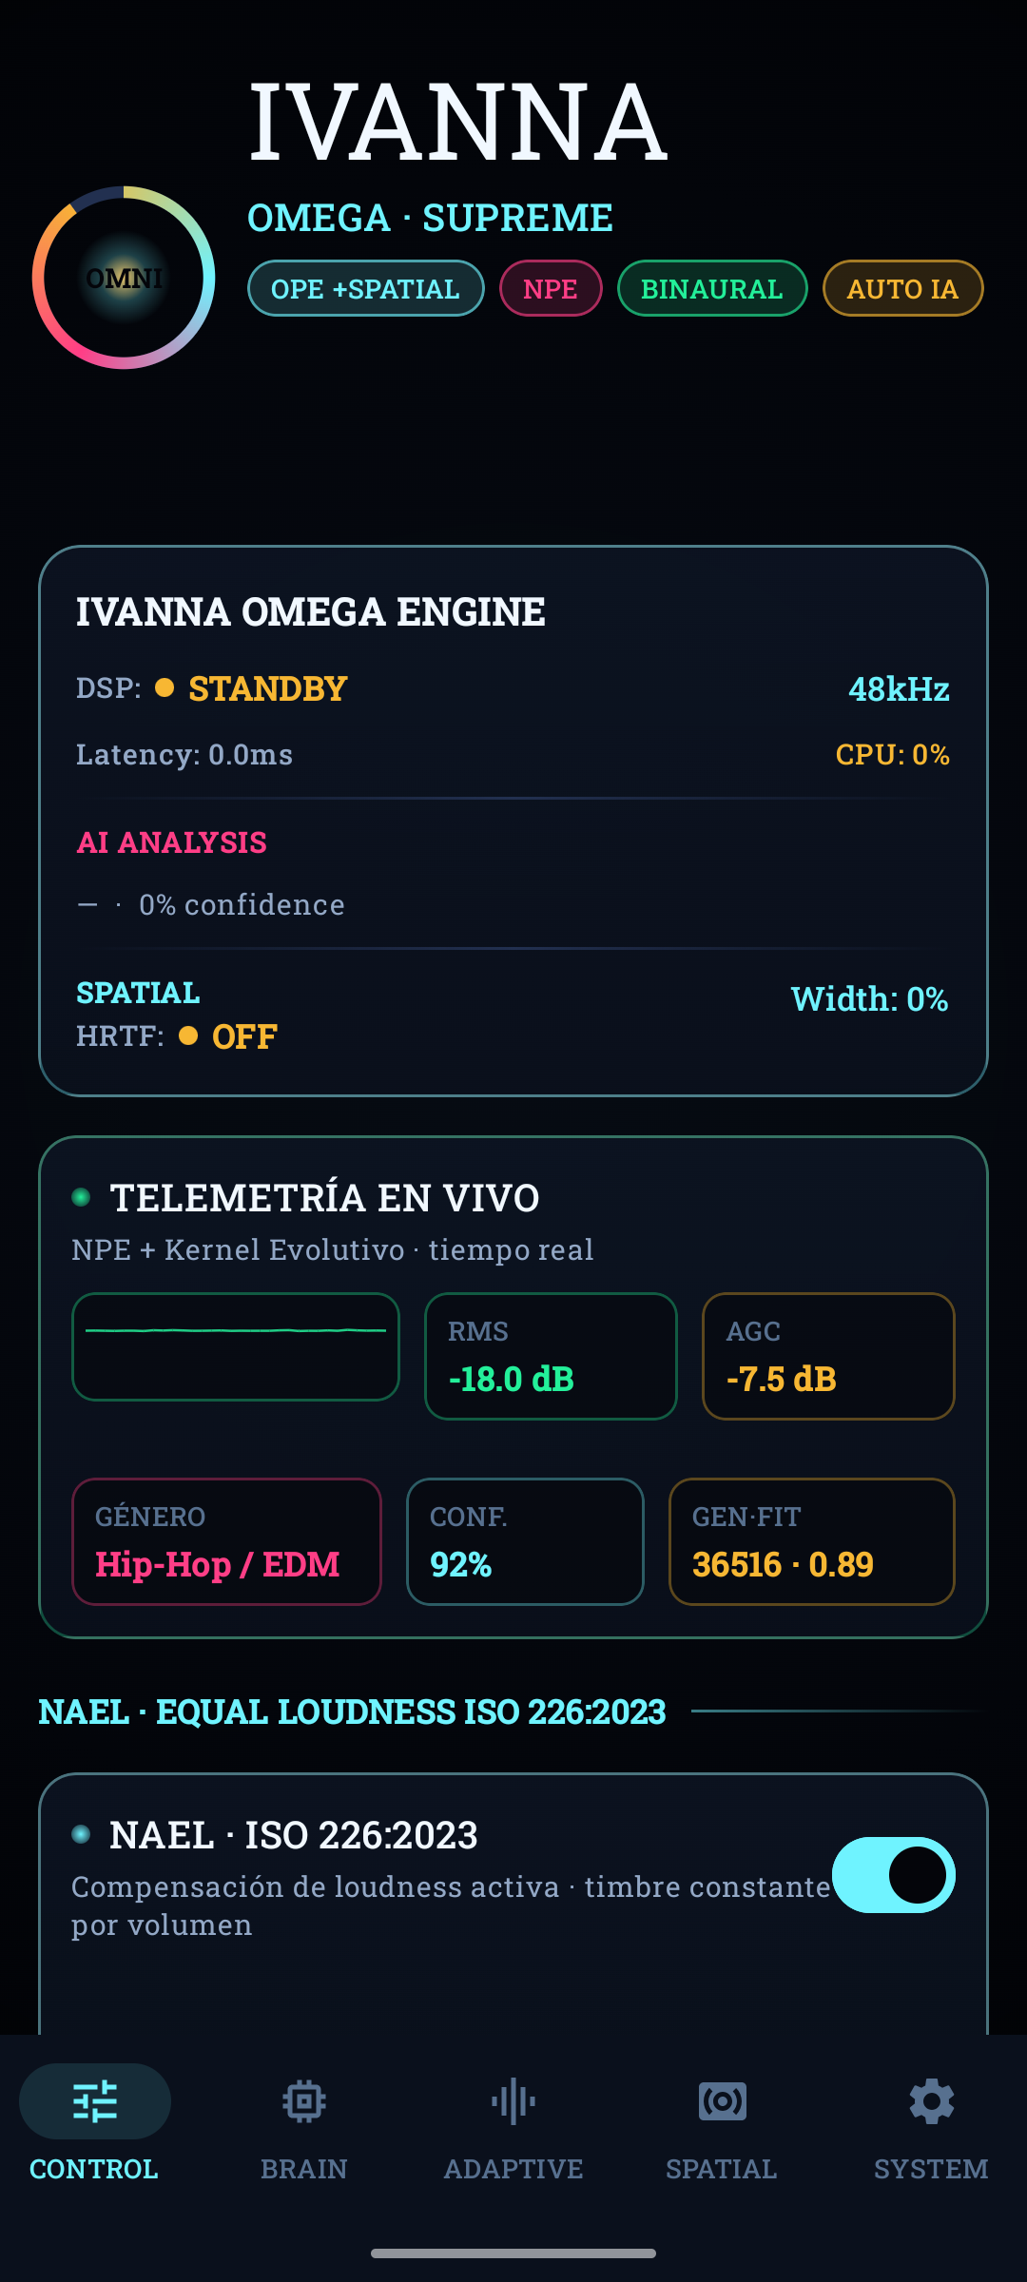1027x2282 pixels.
Task: Tap the AGC -7.5 dB tile
Action: (828, 1356)
